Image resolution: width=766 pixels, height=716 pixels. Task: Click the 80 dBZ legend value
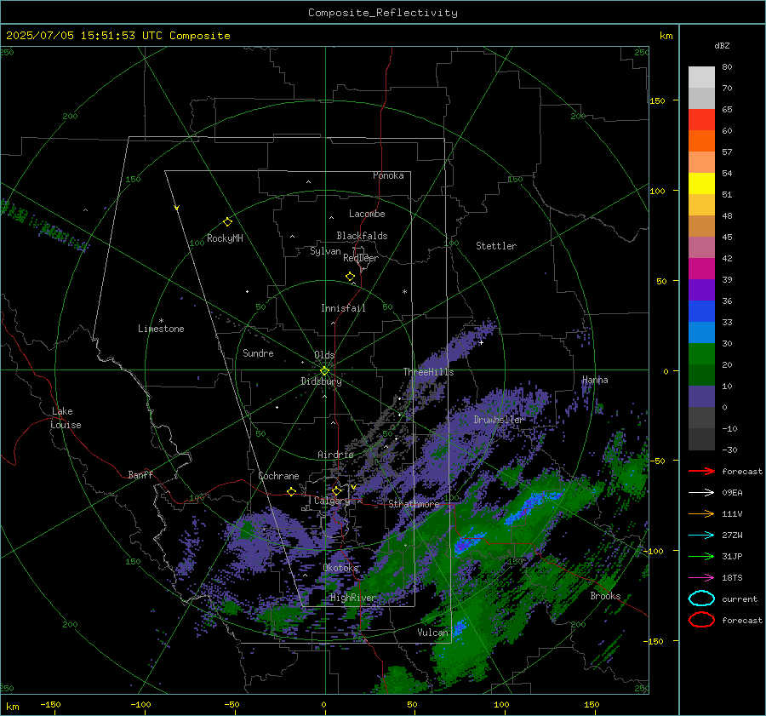[x=727, y=67]
